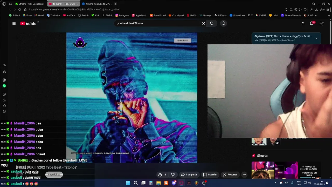Click the Compartir share button
The height and width of the screenshot is (187, 332).
click(189, 175)
